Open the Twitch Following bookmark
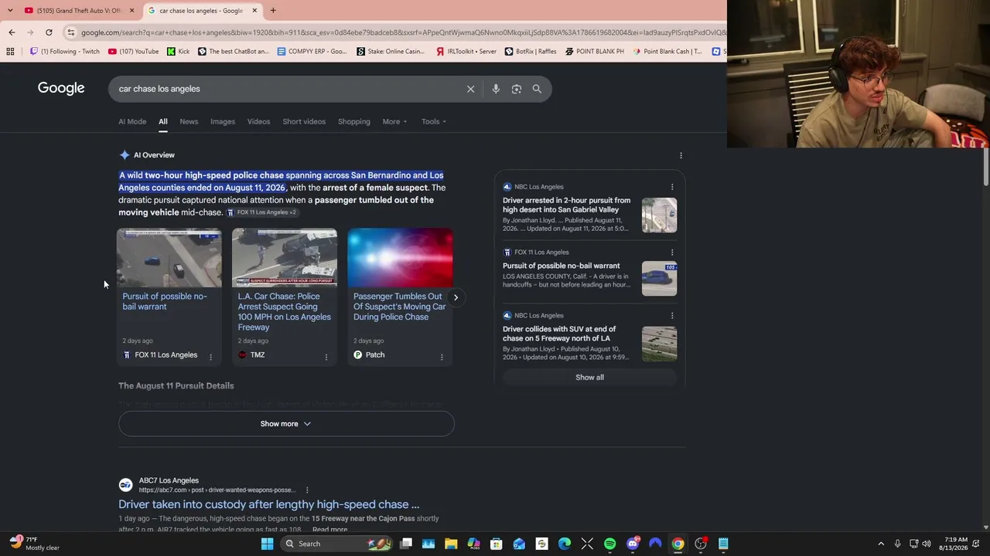The image size is (990, 556). click(x=65, y=52)
